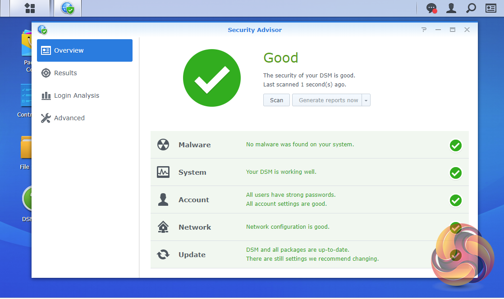The width and height of the screenshot is (504, 299).
Task: Click the 'Good' status heading
Action: pos(280,58)
